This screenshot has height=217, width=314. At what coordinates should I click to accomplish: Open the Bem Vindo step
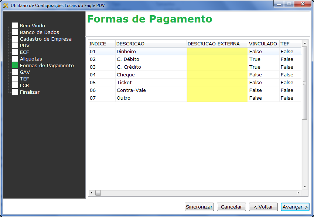pyautogui.click(x=33, y=25)
